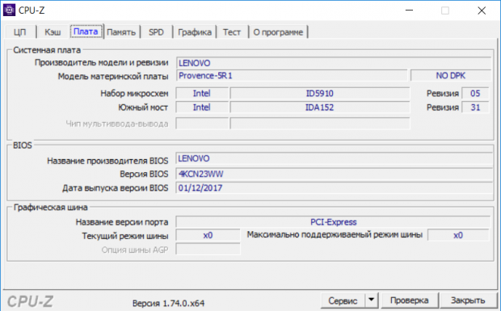
Task: Click the southbridge revision 31 field
Action: 475,107
